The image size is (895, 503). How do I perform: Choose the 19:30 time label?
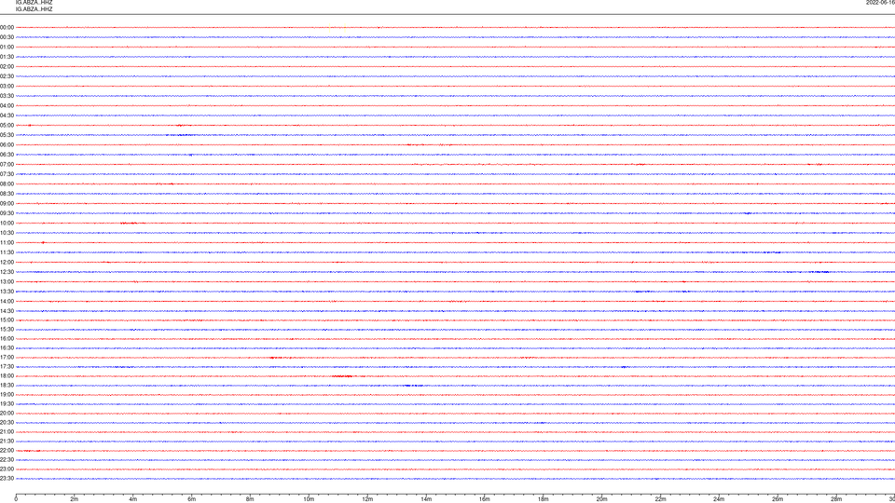pyautogui.click(x=7, y=403)
